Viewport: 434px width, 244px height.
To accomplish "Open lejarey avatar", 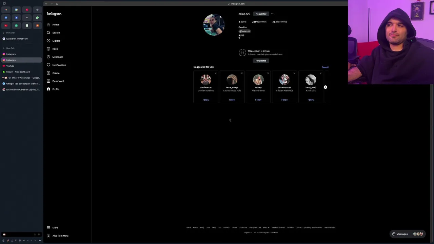I will [x=258, y=80].
